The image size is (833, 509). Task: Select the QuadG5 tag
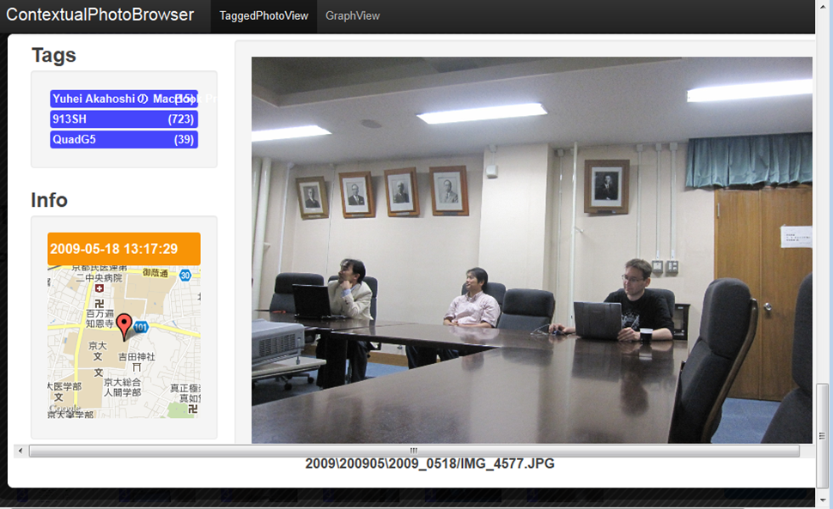(x=124, y=140)
